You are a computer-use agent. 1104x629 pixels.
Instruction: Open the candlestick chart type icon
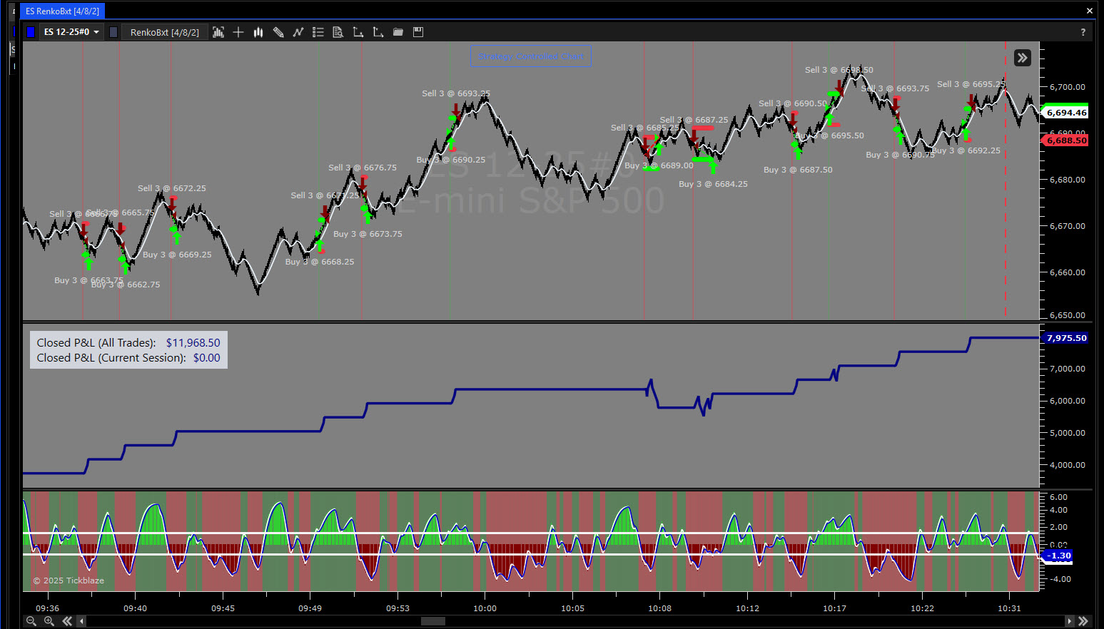(258, 32)
